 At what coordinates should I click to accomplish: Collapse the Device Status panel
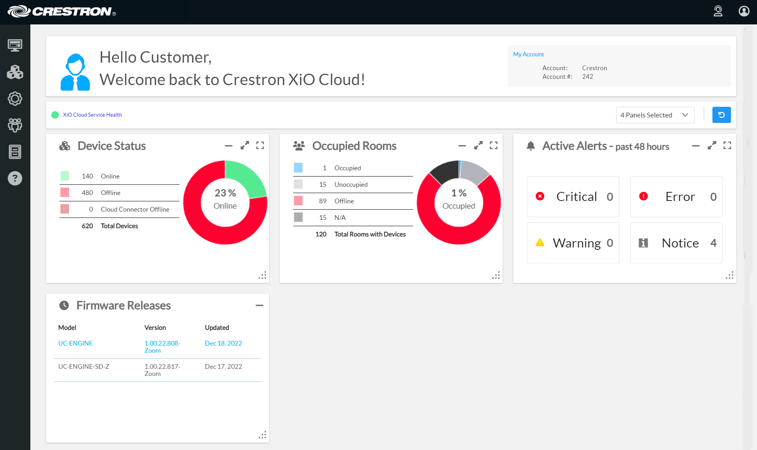click(x=228, y=146)
